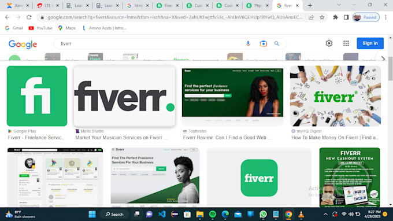
Task: Open the Fiverr New Cashout System image
Action: coord(350,178)
